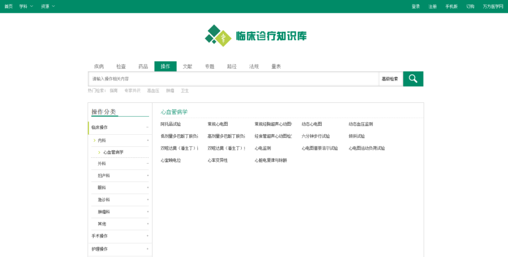Select 外科 label in category tree
This screenshot has width=508, height=257.
point(102,164)
